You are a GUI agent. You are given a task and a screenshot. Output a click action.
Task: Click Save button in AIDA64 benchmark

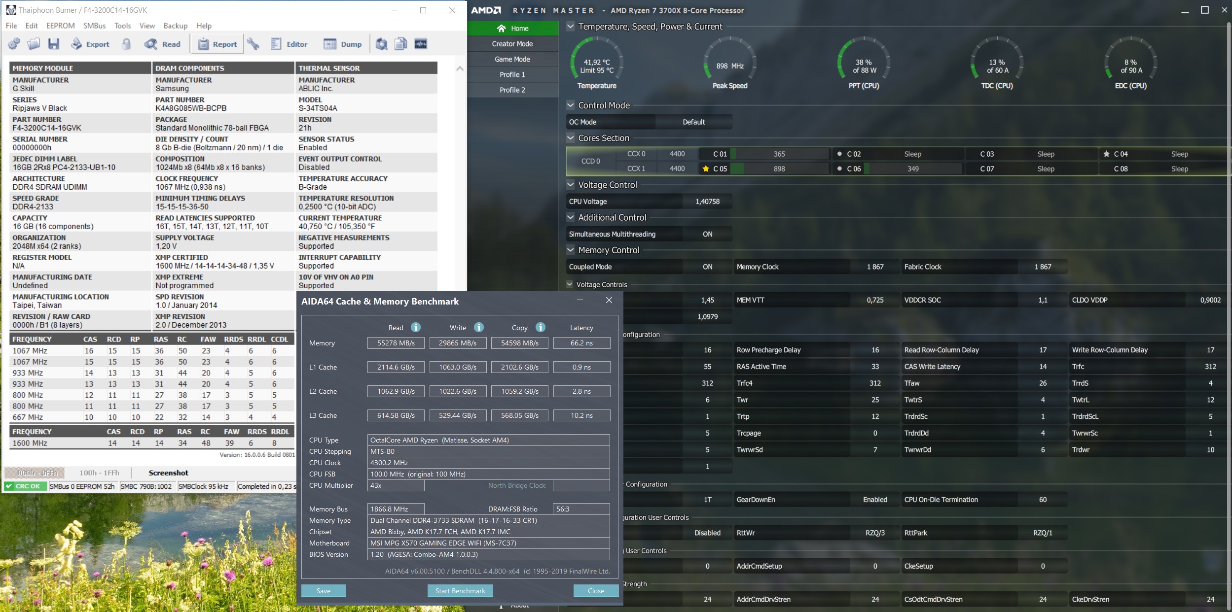[324, 591]
